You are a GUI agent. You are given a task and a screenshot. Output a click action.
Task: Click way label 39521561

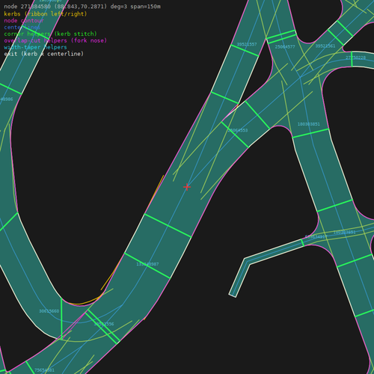click(325, 46)
